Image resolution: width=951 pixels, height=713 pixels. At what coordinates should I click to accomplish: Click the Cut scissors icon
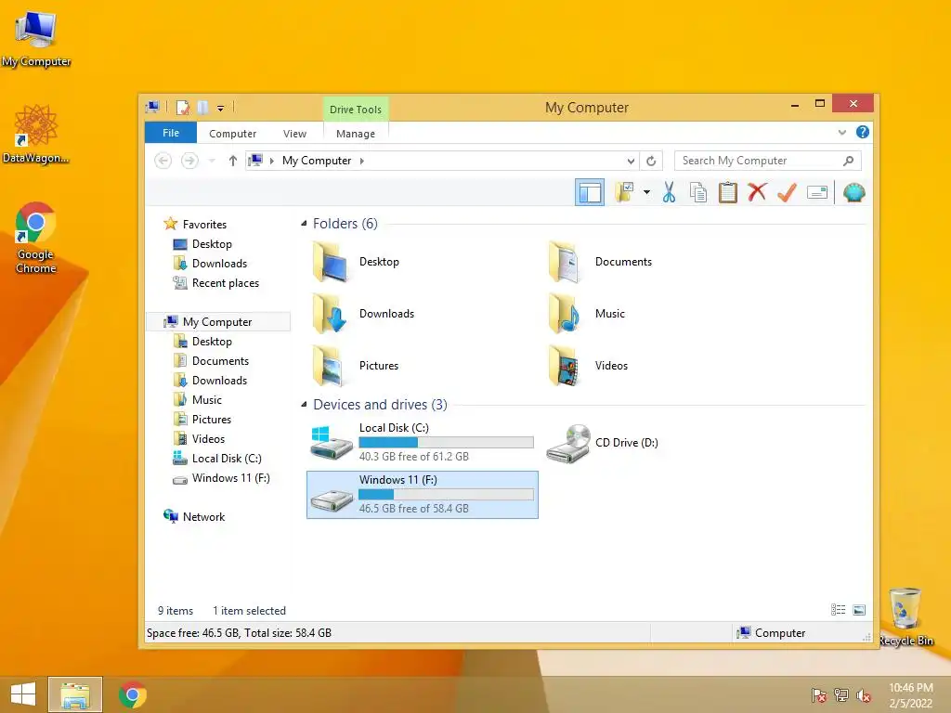[669, 193]
